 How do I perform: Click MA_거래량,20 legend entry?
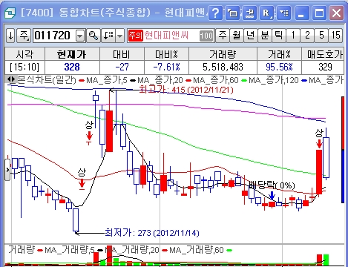pos(128,250)
